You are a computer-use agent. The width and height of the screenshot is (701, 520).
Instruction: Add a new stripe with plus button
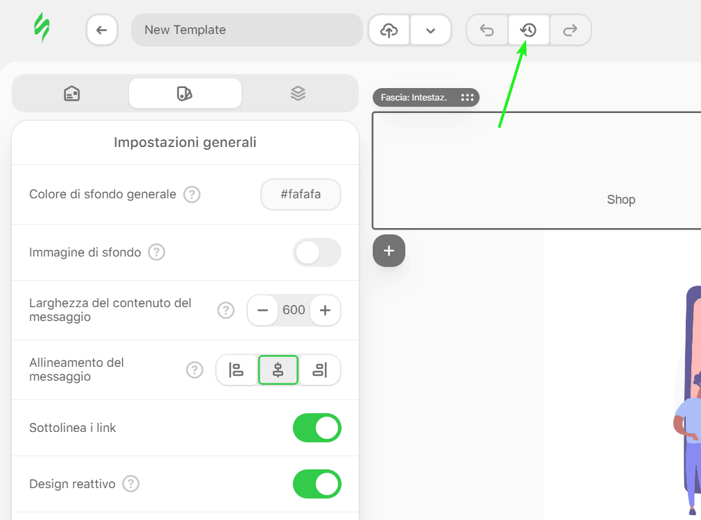[389, 251]
